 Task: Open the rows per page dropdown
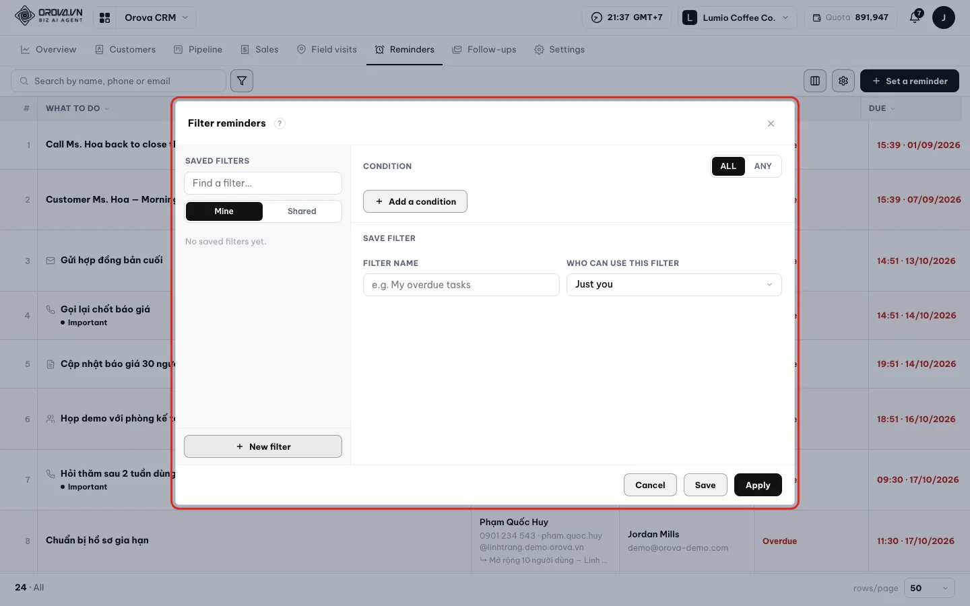coord(929,588)
